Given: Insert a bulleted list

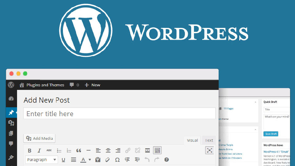Looking at the screenshot, I should tap(59, 150).
